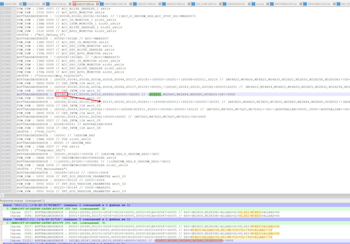Image resolution: width=350 pixels, height=244 pixels.
Task: Collapse file node with 2 matches (совпадений: 2)
Action: 1,209
